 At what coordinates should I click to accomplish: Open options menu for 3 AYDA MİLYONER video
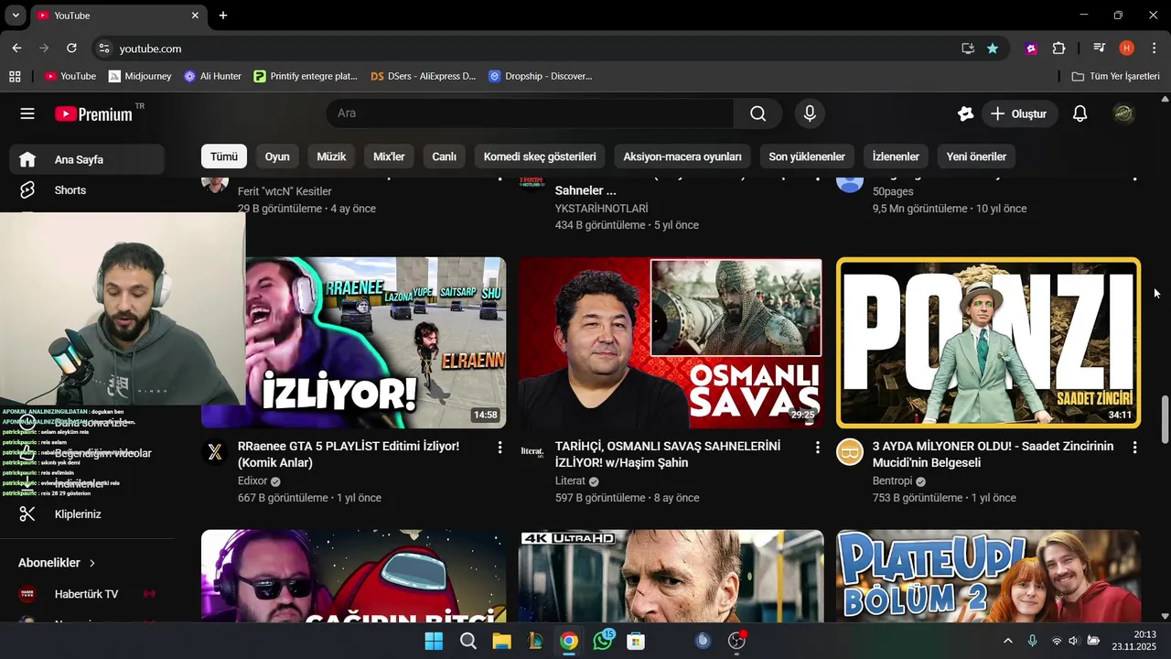[x=1134, y=448]
